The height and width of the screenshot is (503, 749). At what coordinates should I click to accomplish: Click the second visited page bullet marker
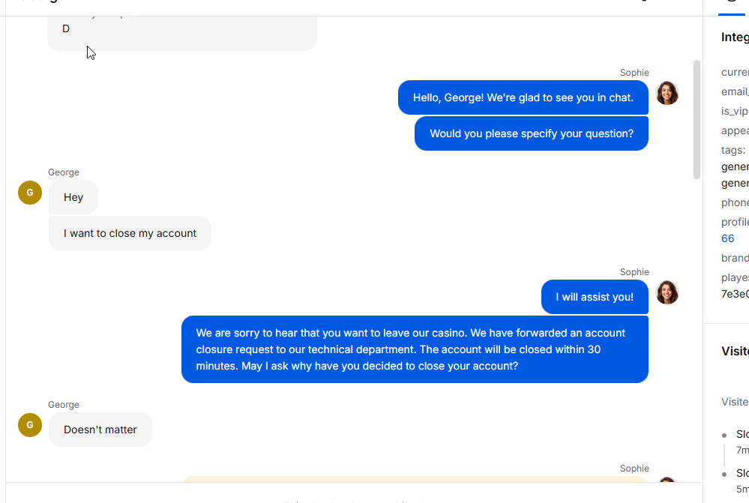(724, 475)
